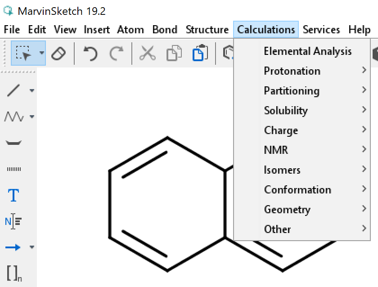Choose the carbon chain zigzag tool
This screenshot has width=378, height=287.
(x=13, y=117)
